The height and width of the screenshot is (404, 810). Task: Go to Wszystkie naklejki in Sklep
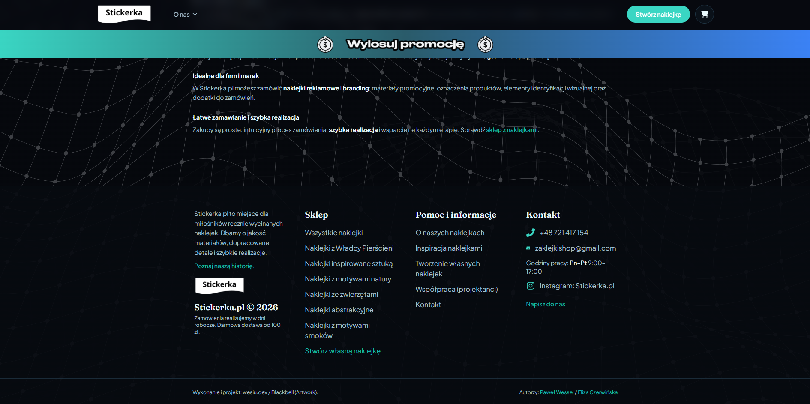point(333,233)
